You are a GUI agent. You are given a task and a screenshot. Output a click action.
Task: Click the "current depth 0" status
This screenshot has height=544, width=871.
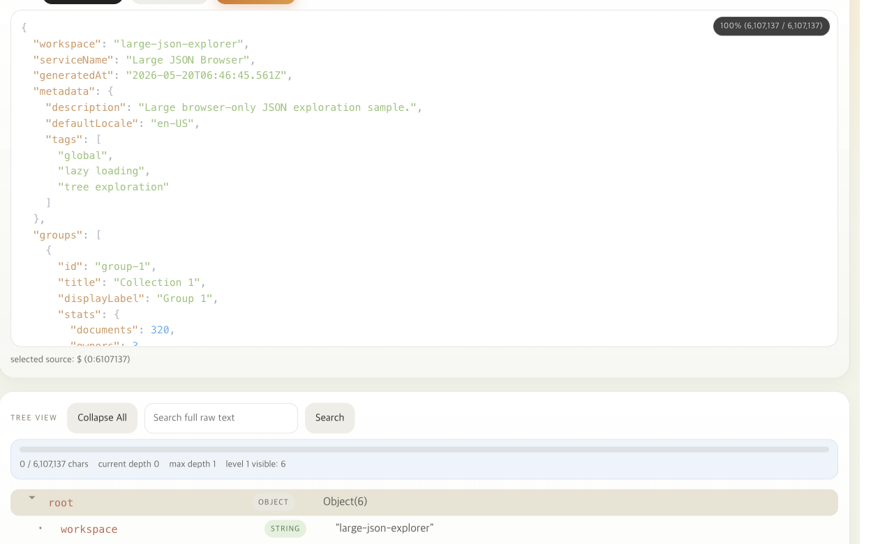[x=128, y=464]
